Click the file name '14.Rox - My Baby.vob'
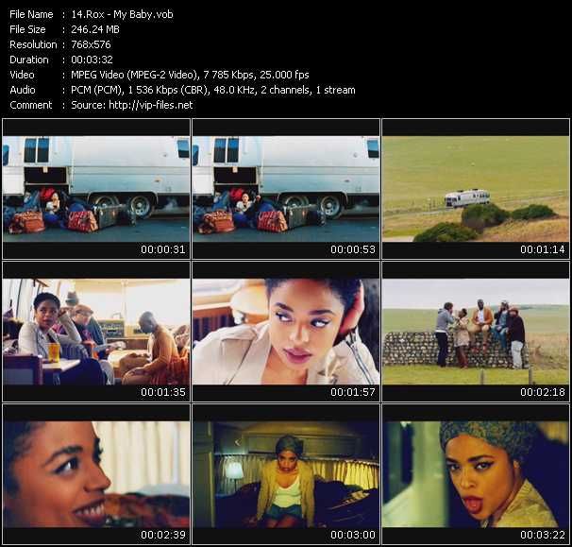Image resolution: width=572 pixels, height=547 pixels. [x=122, y=14]
